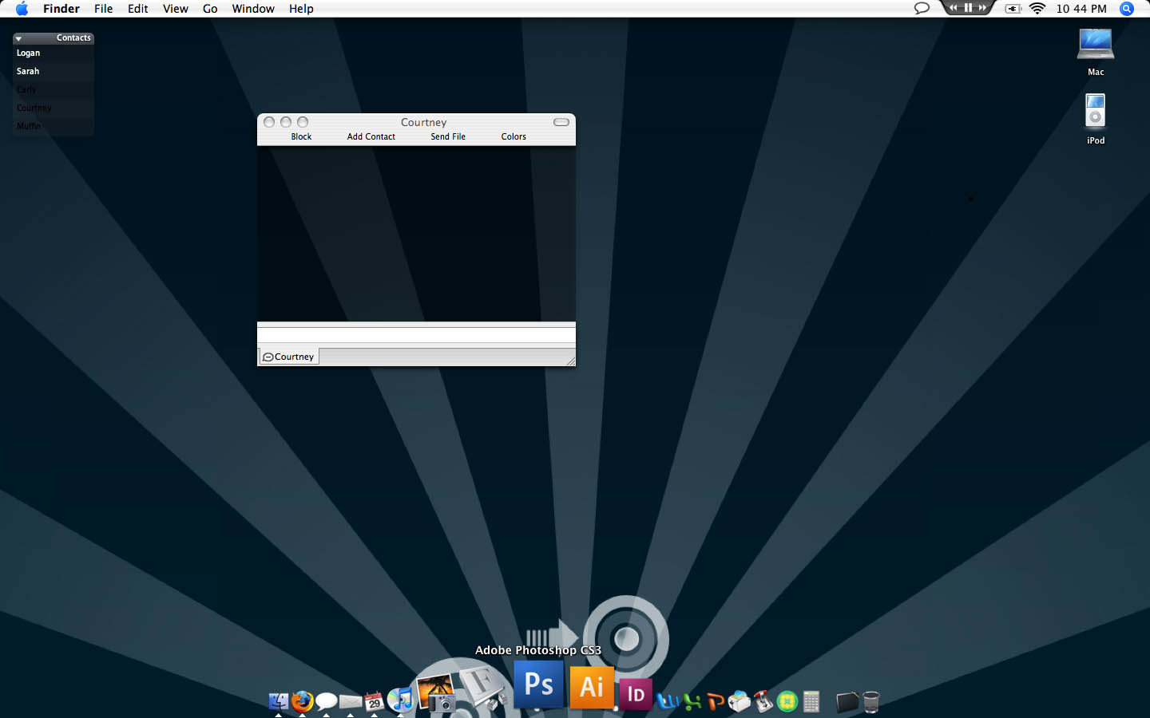Click the message input field in chat window
Viewport: 1150px width, 718px height.
click(416, 335)
